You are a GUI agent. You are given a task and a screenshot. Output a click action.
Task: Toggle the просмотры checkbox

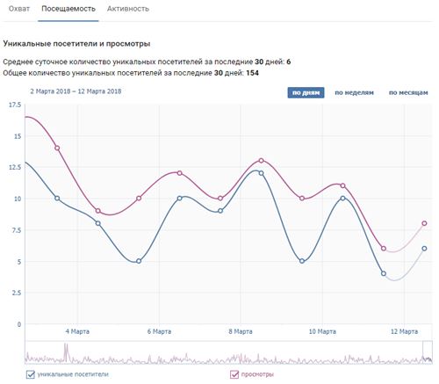(x=234, y=374)
